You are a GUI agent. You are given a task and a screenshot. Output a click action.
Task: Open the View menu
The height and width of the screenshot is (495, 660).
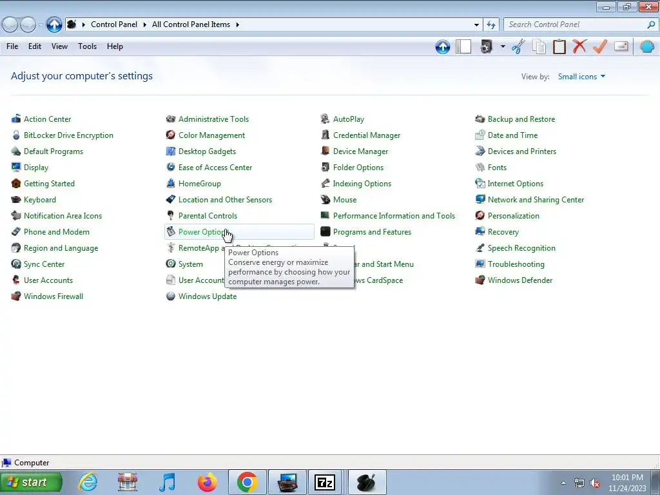59,46
